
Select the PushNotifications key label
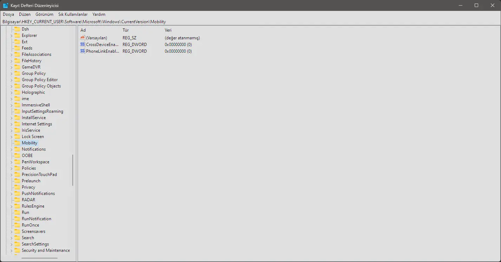click(x=38, y=194)
